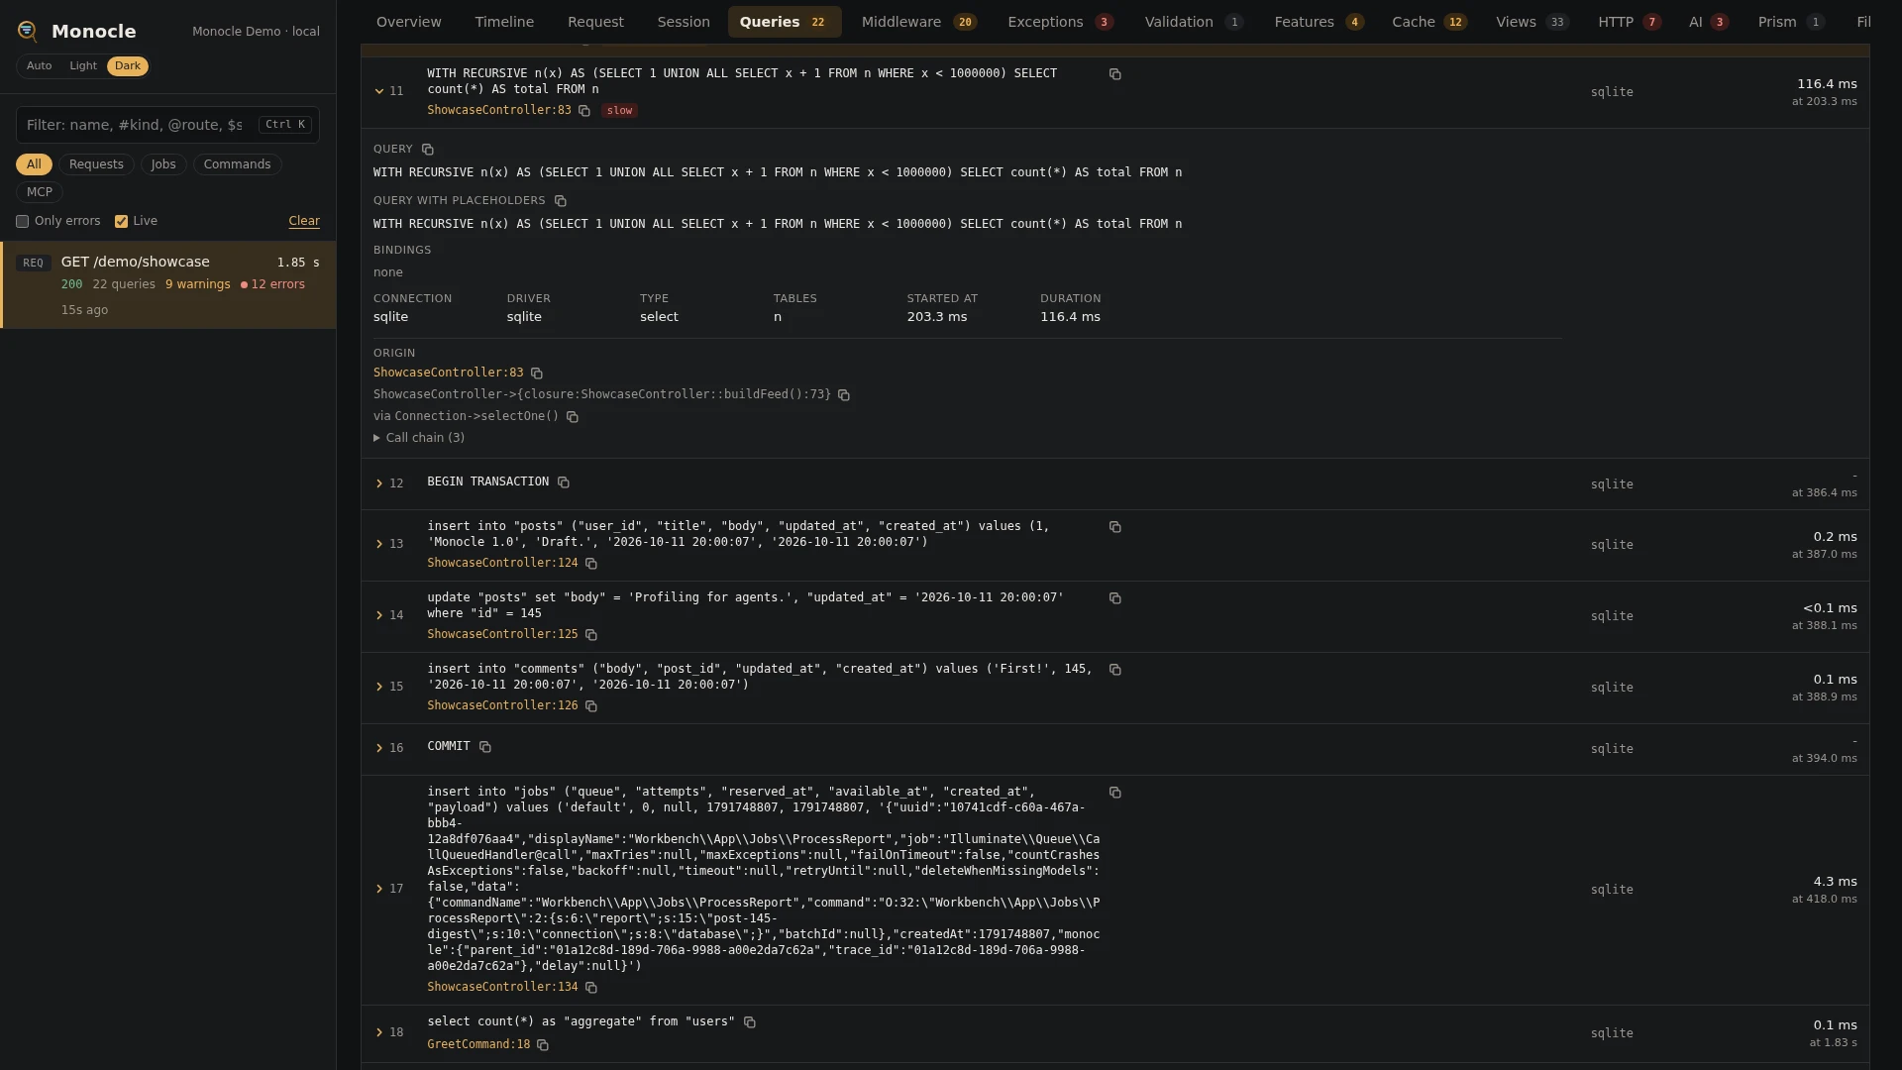Expand query row 15 comments insert

click(x=379, y=687)
